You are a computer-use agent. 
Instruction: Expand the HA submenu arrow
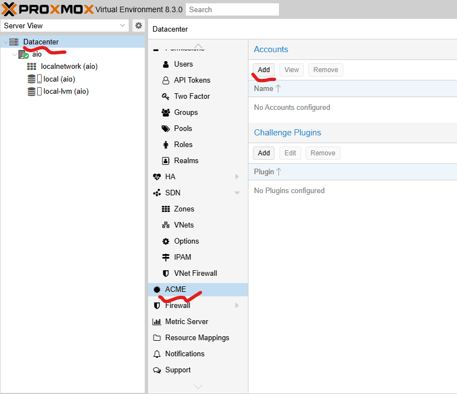[x=237, y=176]
